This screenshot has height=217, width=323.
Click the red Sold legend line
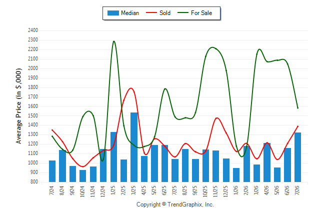point(151,13)
